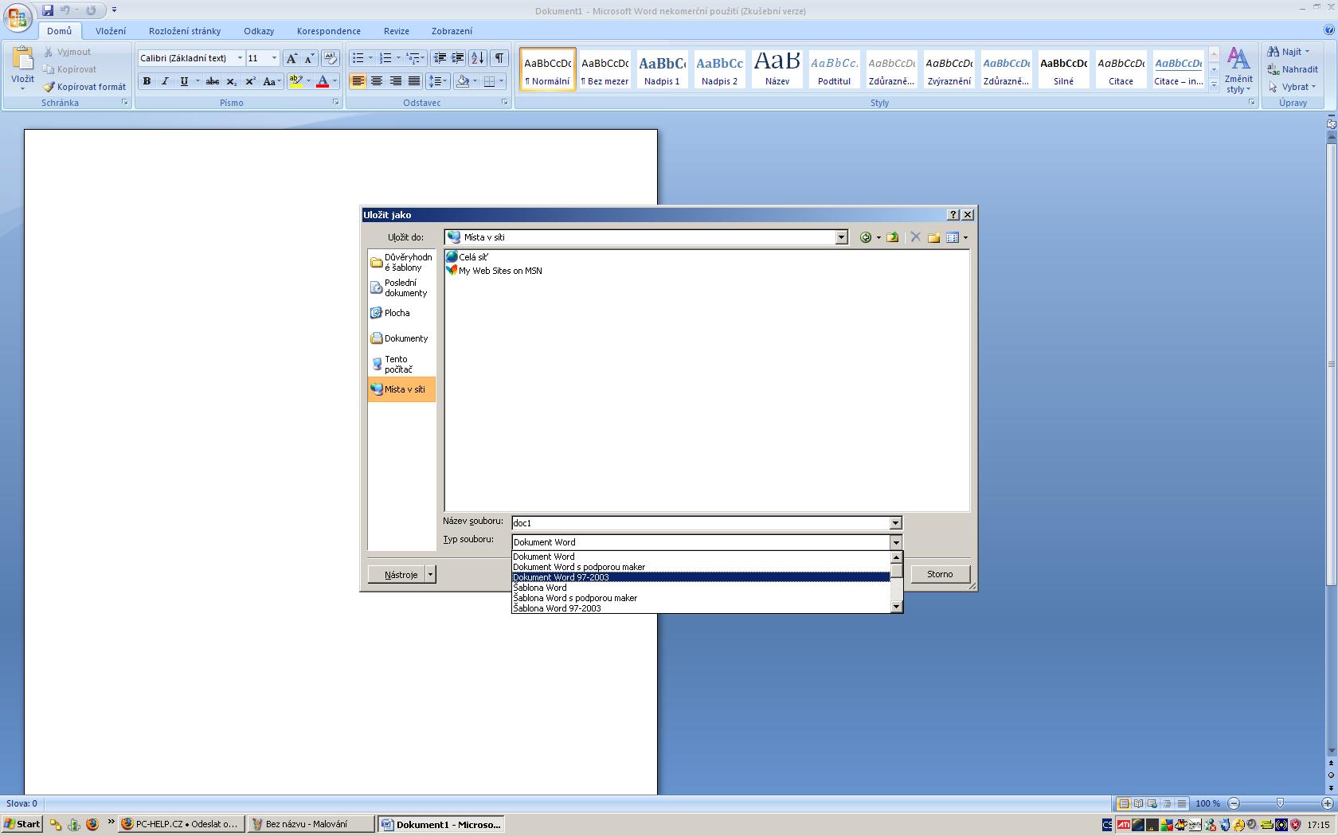The height and width of the screenshot is (836, 1338).
Task: Open the font size dropdown
Action: [274, 58]
